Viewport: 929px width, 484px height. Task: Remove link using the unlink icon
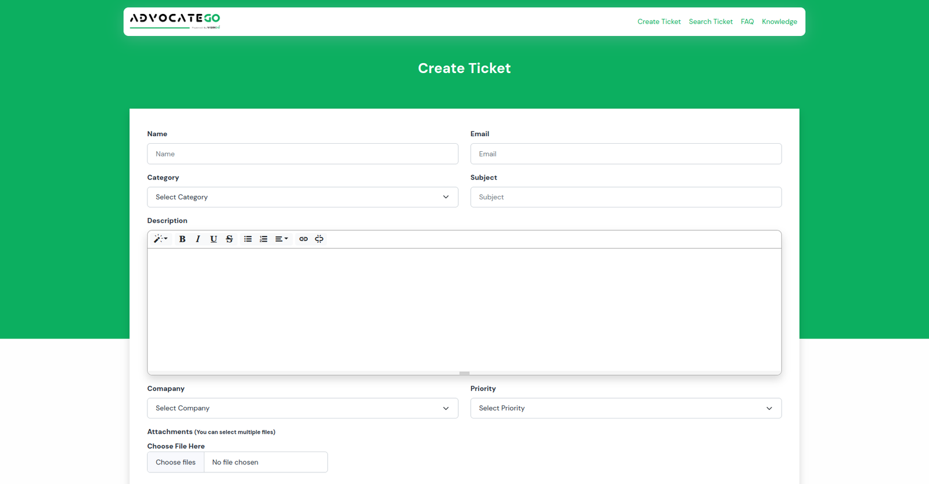(x=319, y=239)
